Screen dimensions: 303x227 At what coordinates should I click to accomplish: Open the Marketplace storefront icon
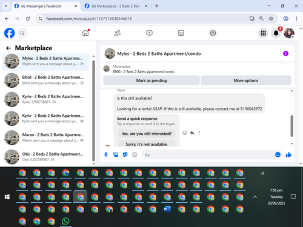tap(181, 33)
